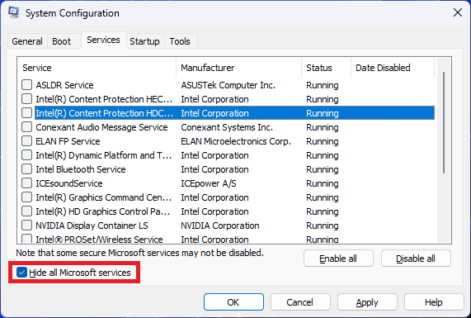Click ELAN Microelectronics Corp. manufacturer cell
This screenshot has width=471, height=318.
[x=236, y=141]
